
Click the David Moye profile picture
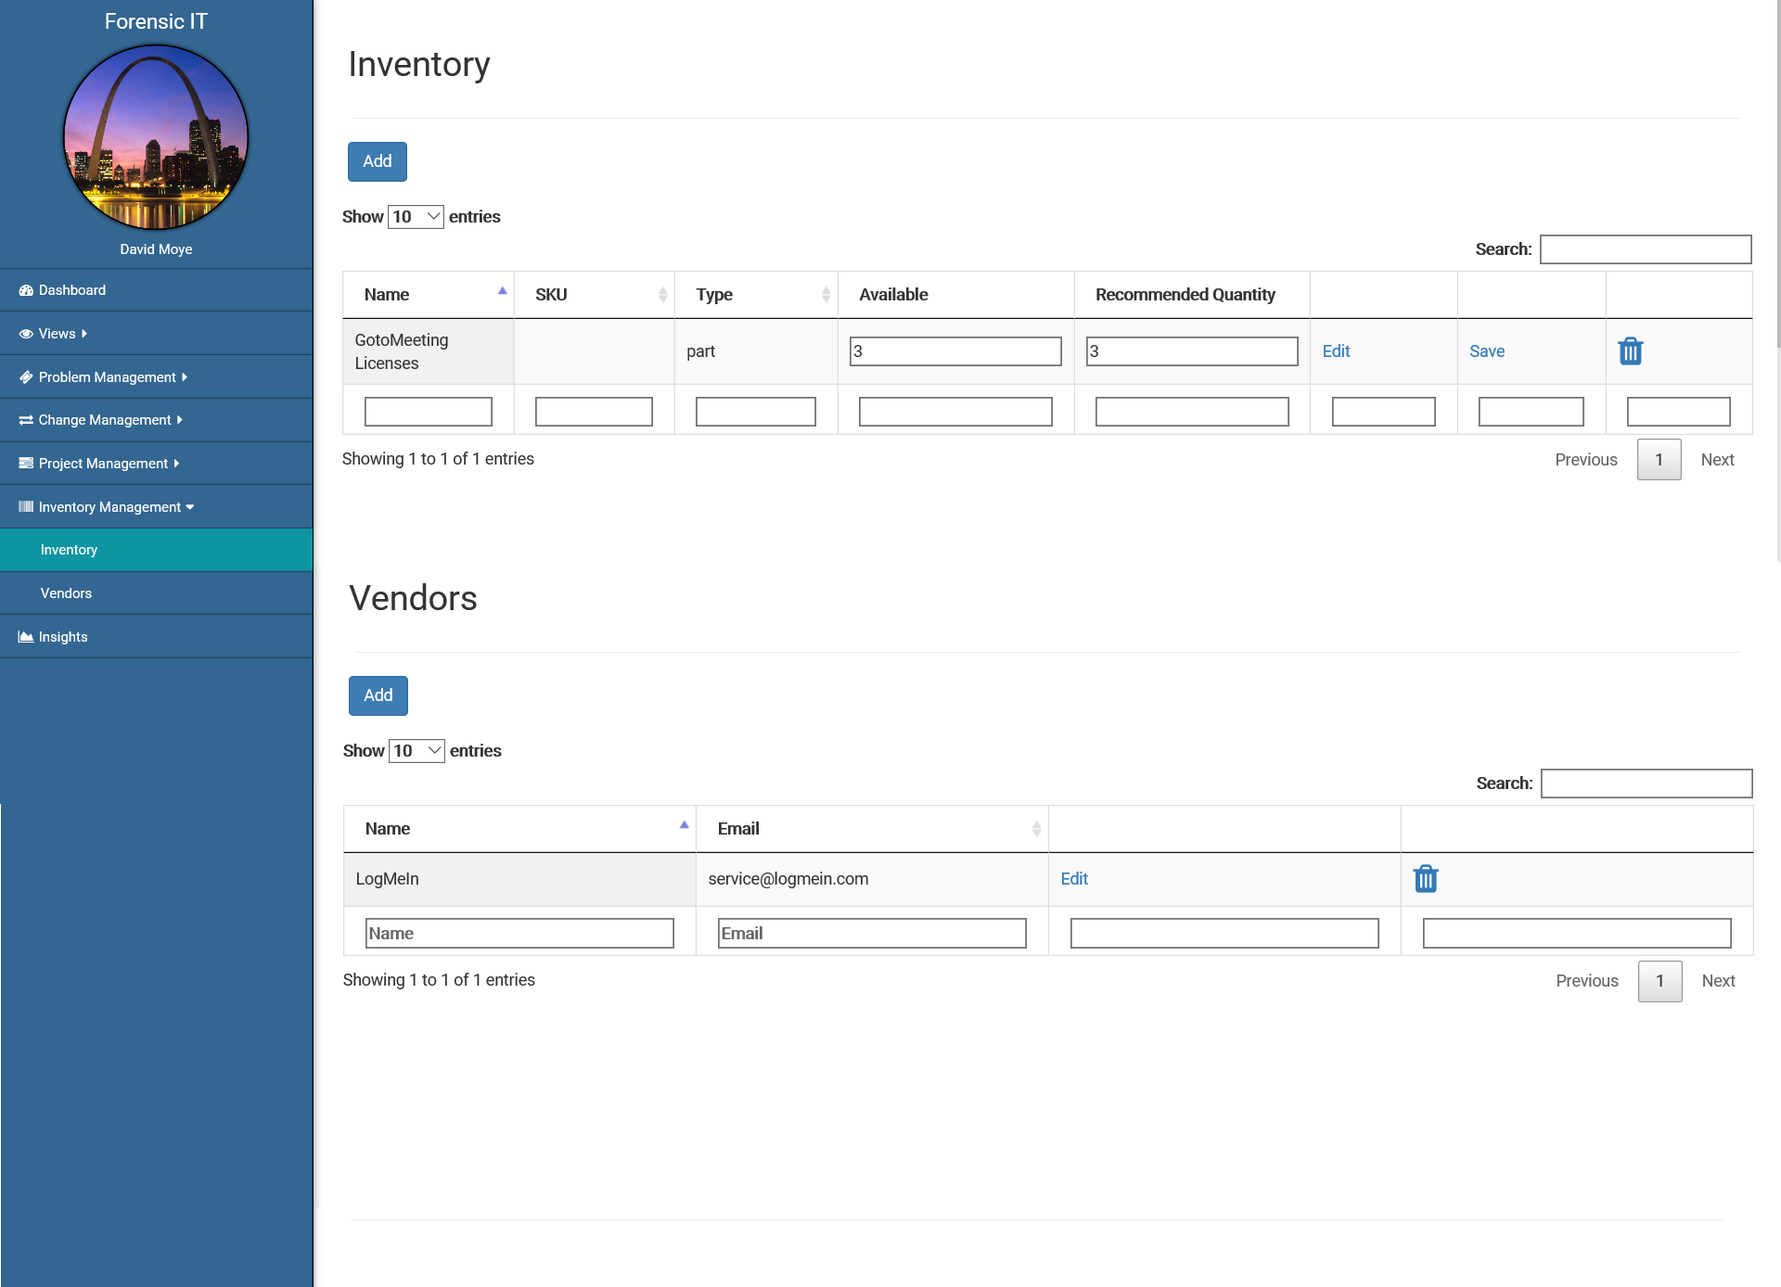pos(156,137)
